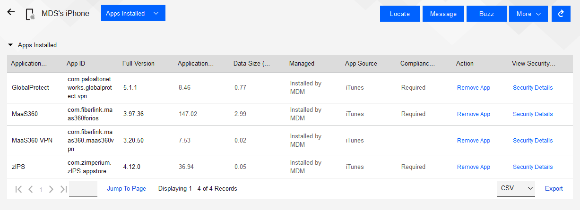Remove the GlobalProtect app
Image resolution: width=580 pixels, height=210 pixels.
pos(473,88)
